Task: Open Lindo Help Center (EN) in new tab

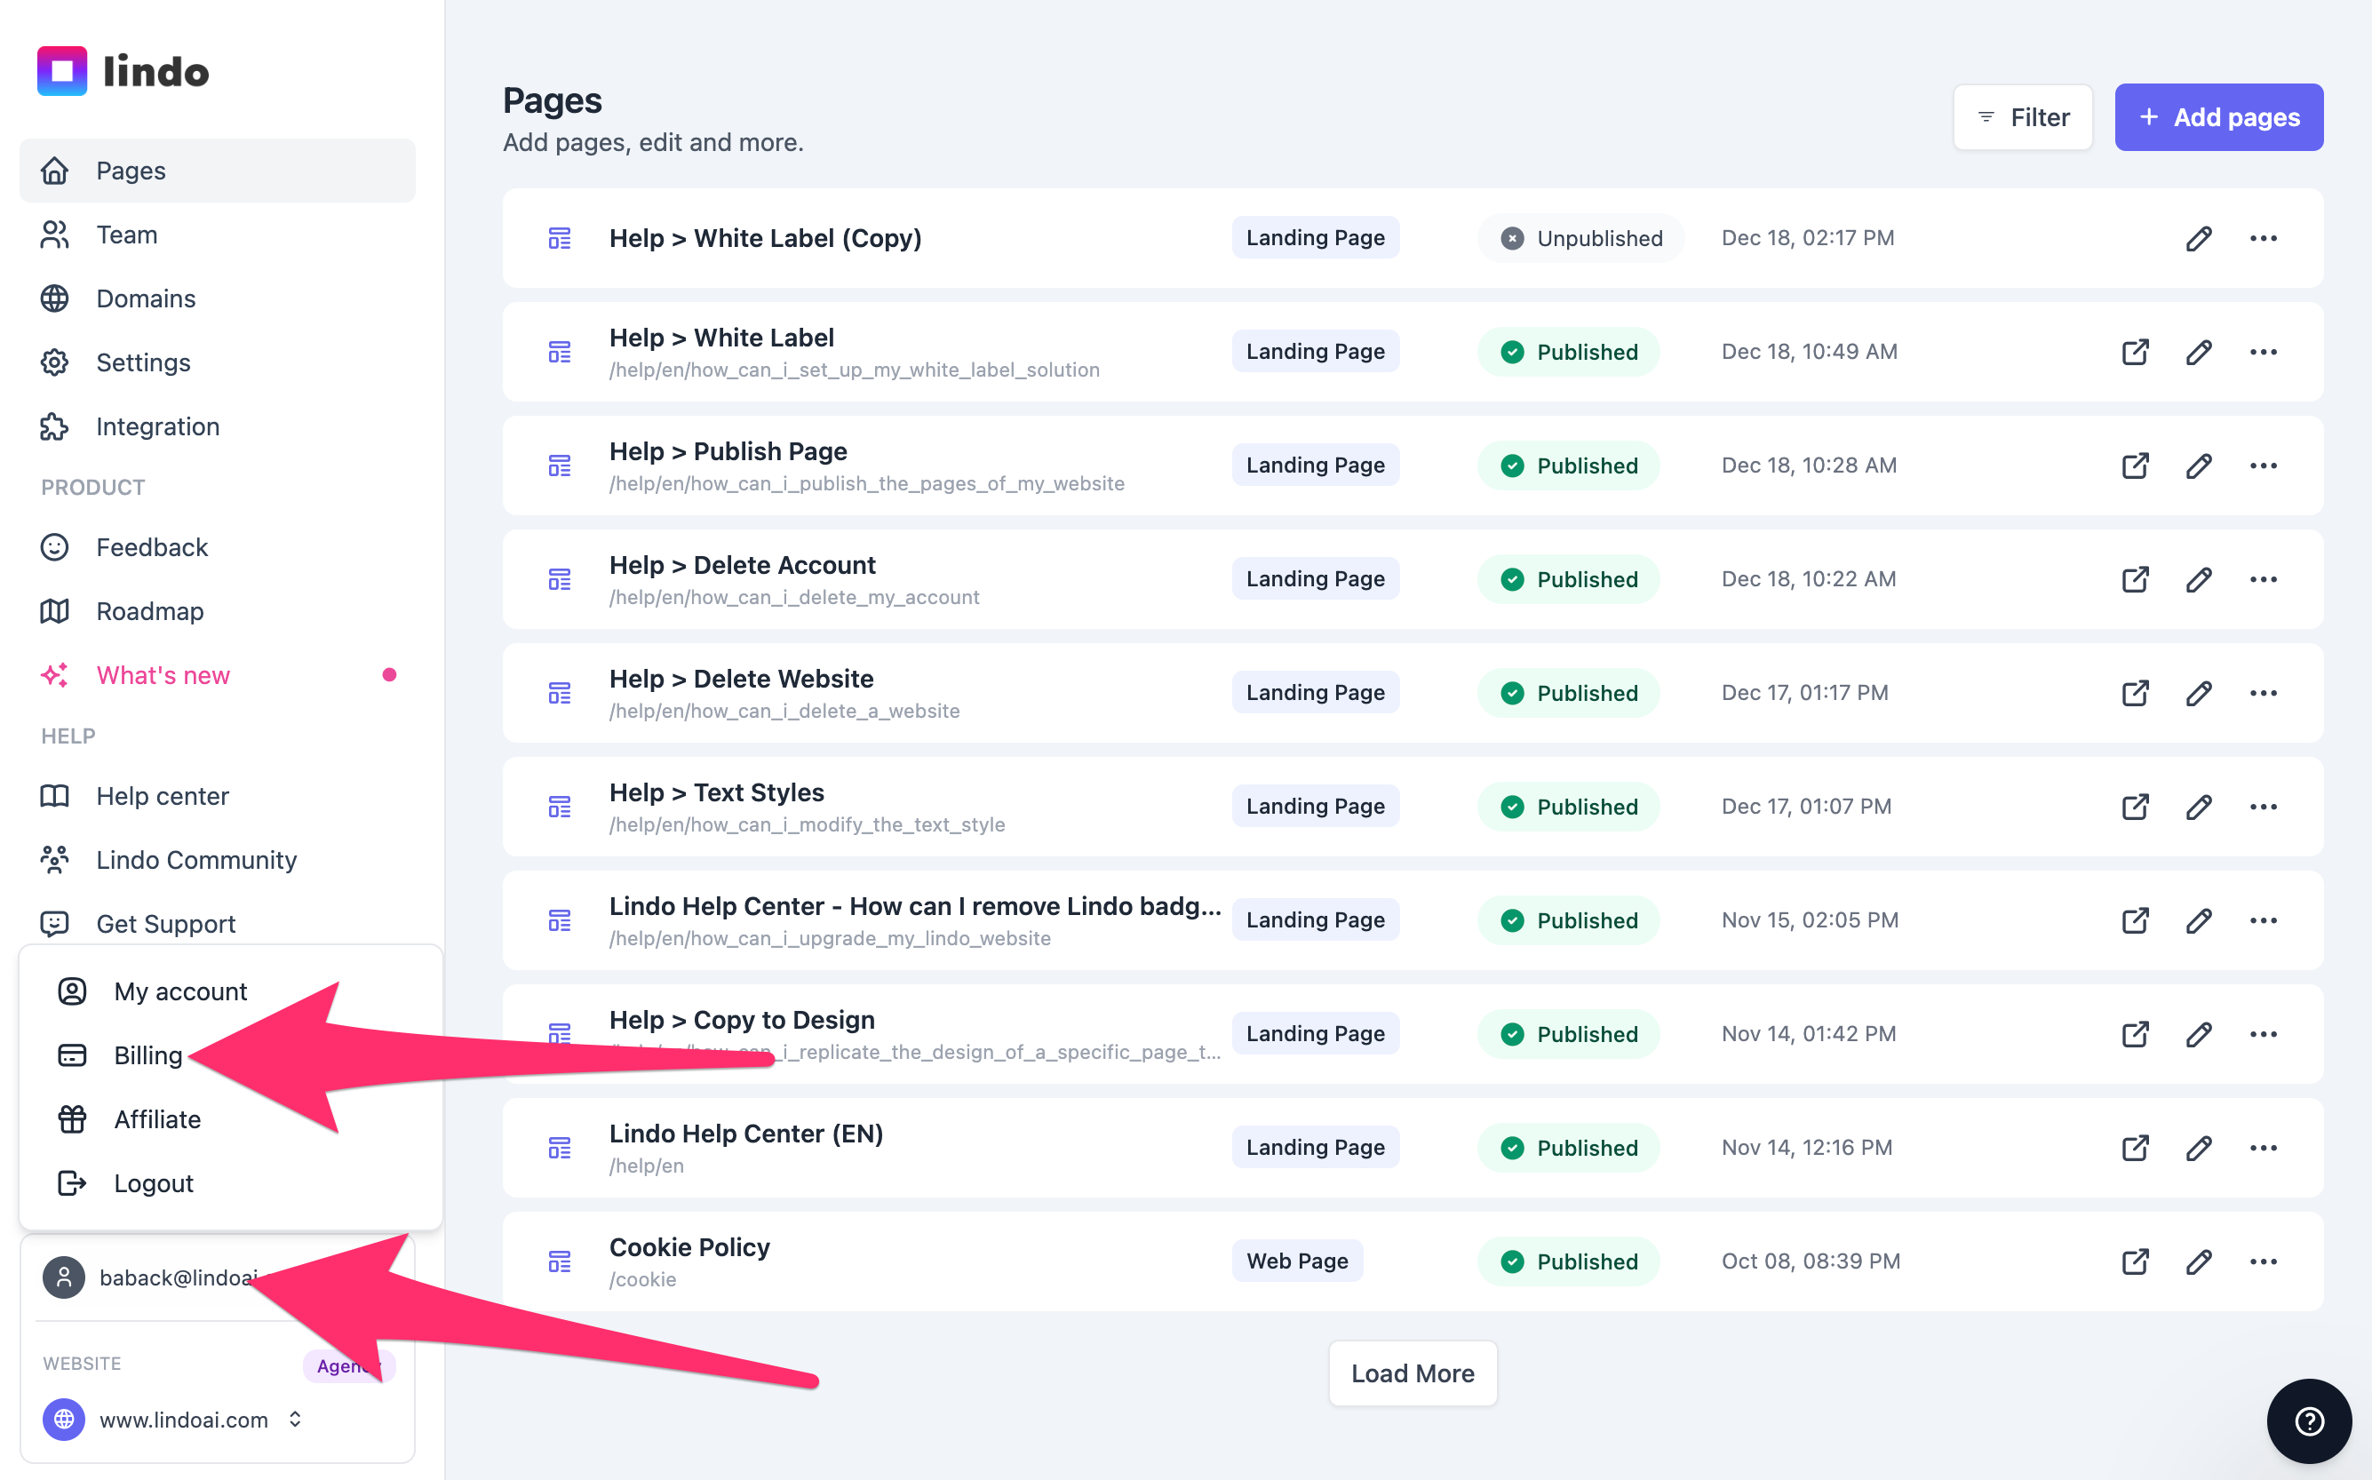Action: coord(2135,1147)
